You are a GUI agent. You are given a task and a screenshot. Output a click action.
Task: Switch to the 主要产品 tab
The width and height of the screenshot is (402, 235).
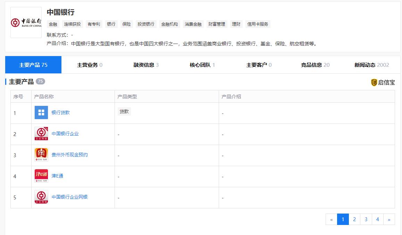(x=33, y=65)
